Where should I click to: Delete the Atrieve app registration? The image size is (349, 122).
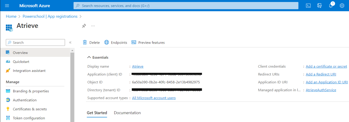pos(91,42)
